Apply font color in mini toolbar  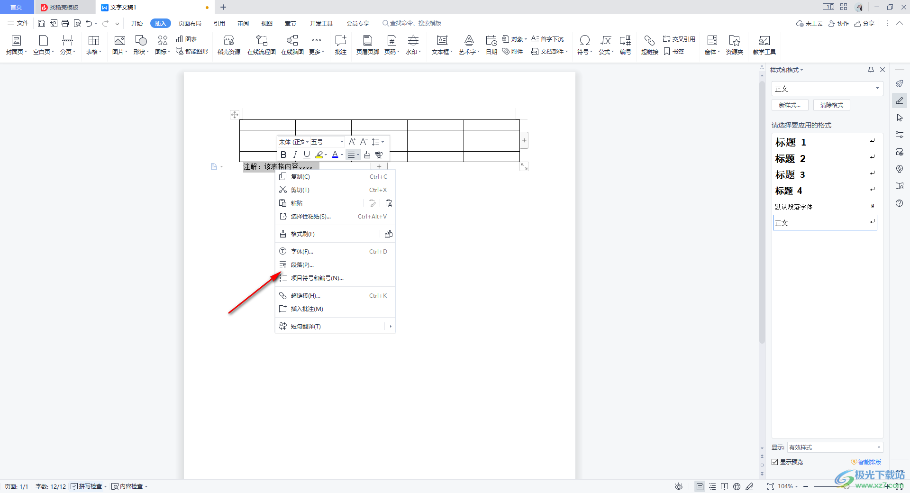tap(335, 155)
